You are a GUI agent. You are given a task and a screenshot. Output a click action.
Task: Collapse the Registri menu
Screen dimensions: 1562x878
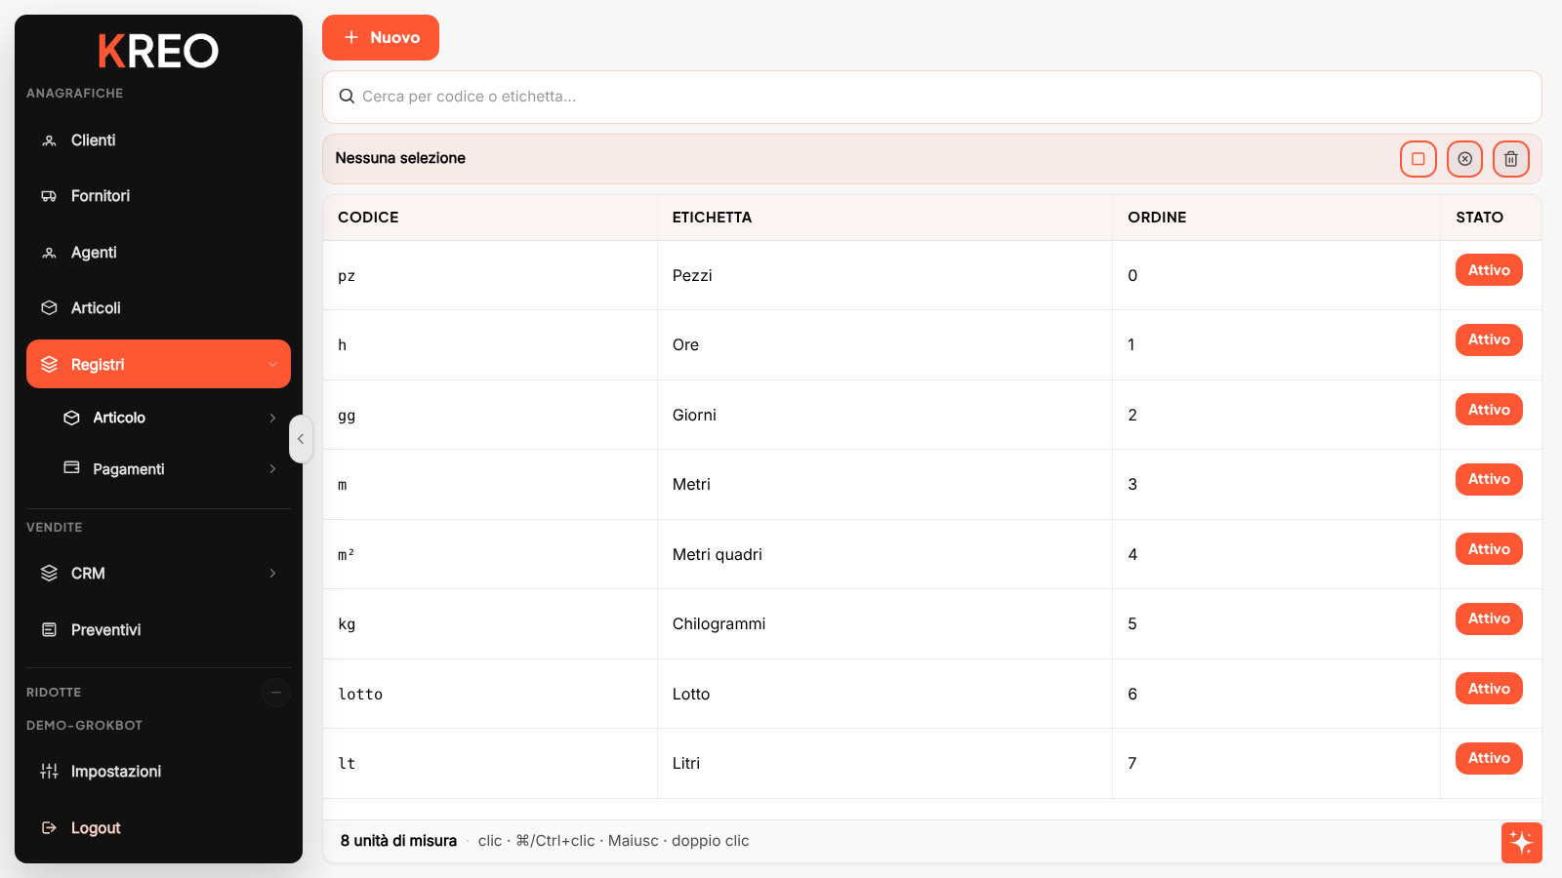click(158, 364)
